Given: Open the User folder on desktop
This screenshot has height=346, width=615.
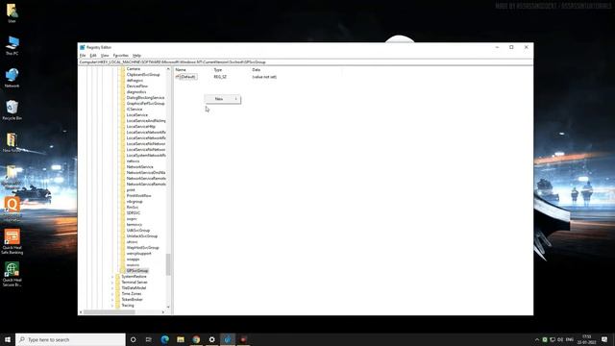Looking at the screenshot, I should tap(12, 12).
